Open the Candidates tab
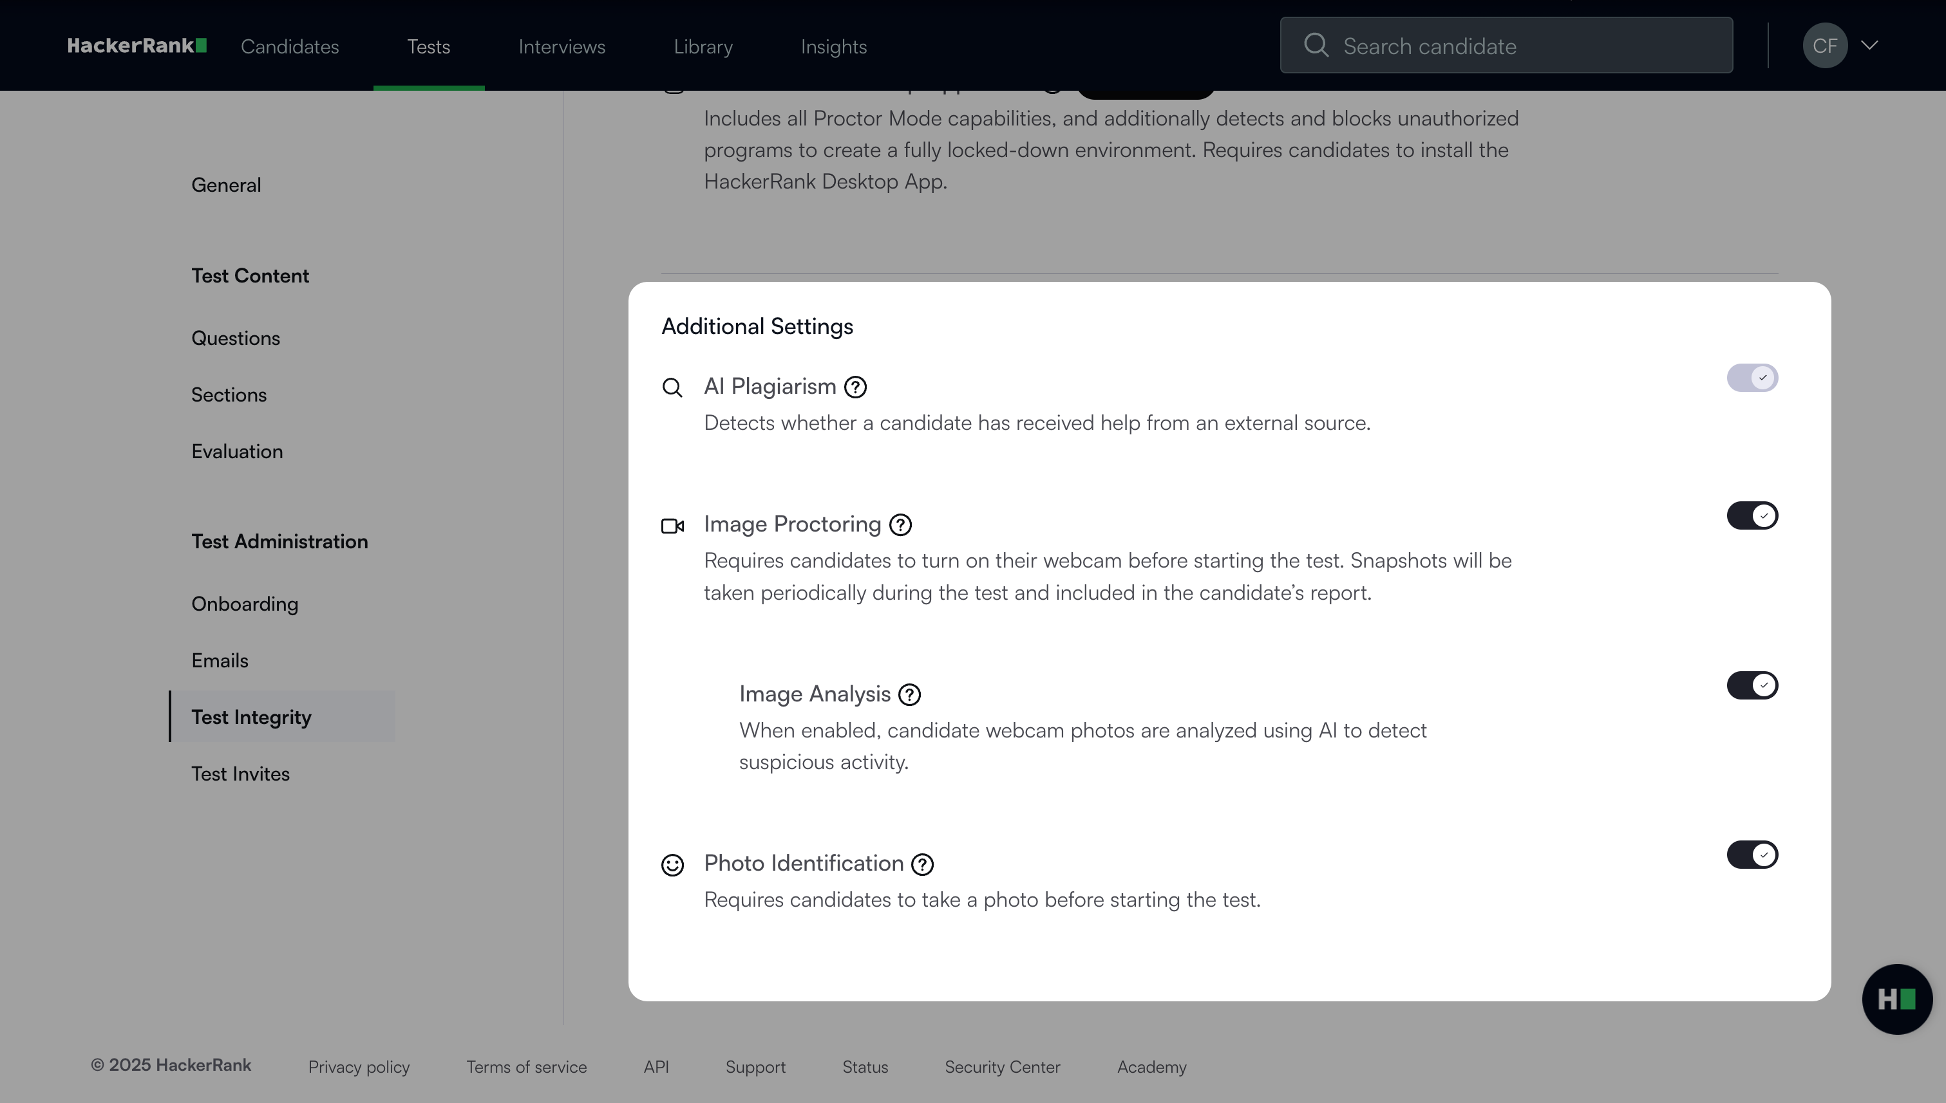The image size is (1946, 1103). coord(290,47)
